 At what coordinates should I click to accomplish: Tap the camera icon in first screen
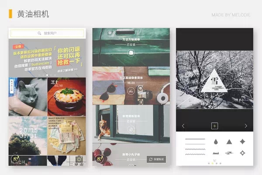[79, 159]
